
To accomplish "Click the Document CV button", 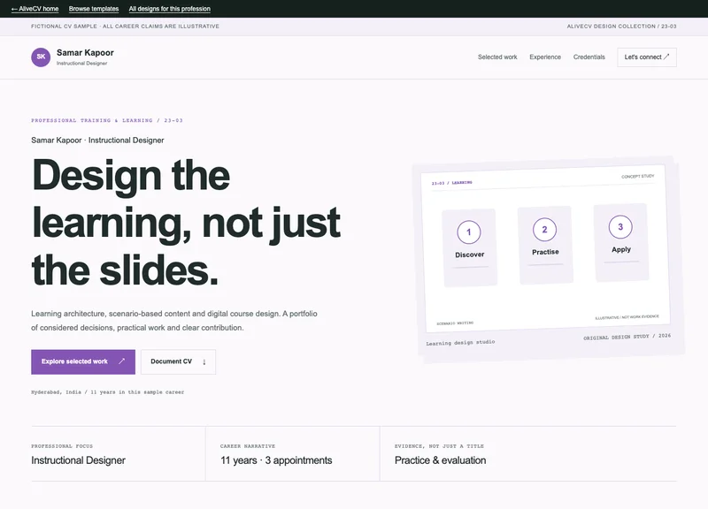I will (x=178, y=361).
